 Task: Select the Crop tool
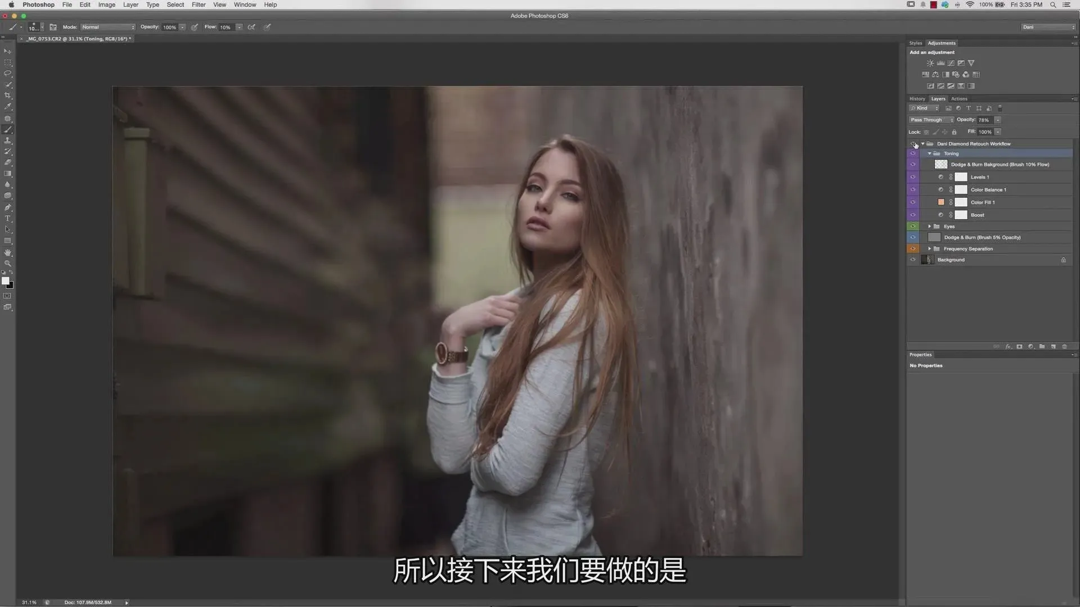(8, 96)
